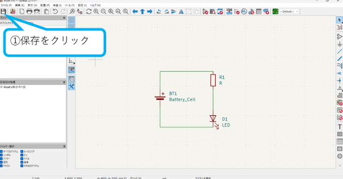Click the Redo arrow icon
The image size is (343, 179).
point(63,11)
